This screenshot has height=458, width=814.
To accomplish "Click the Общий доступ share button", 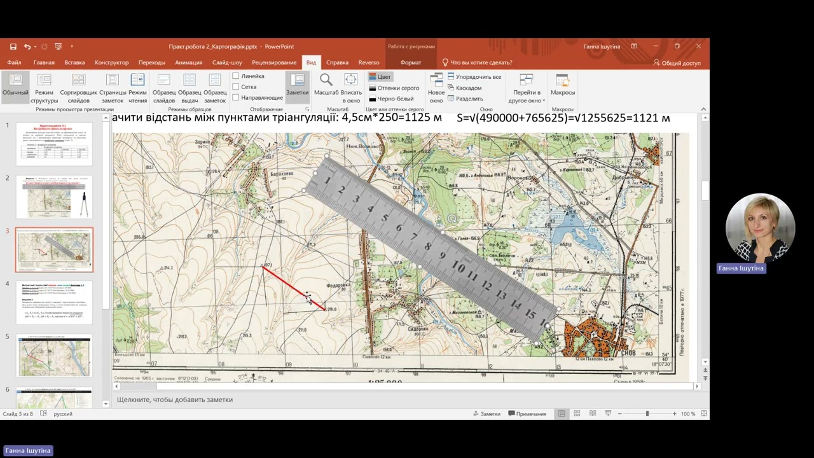I will [677, 62].
